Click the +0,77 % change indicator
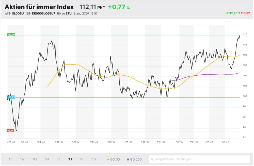Viewport: 254px width, 166px height. [119, 7]
